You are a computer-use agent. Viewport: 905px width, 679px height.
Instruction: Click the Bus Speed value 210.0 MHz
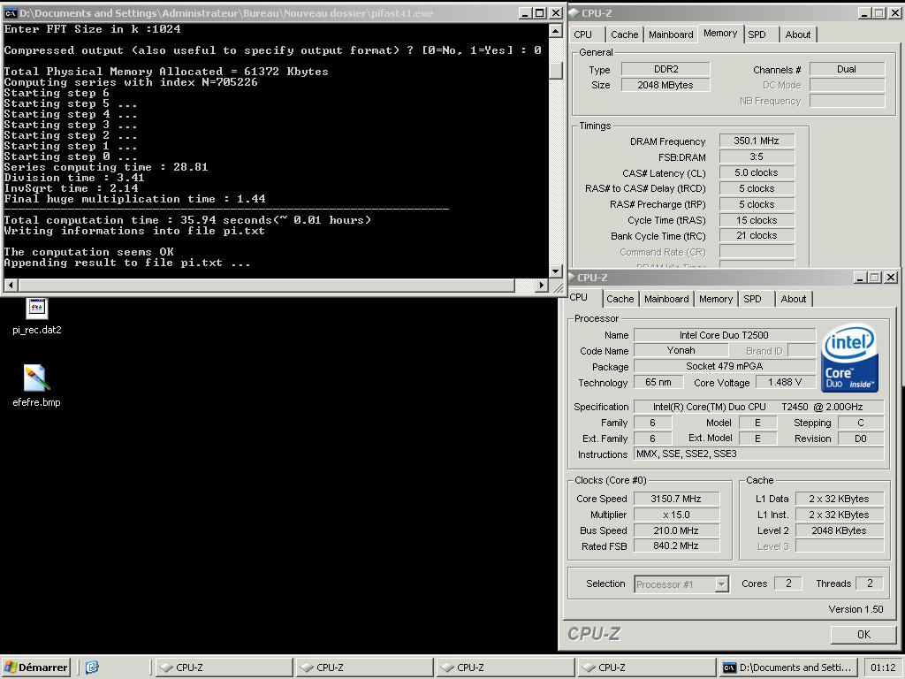(676, 530)
